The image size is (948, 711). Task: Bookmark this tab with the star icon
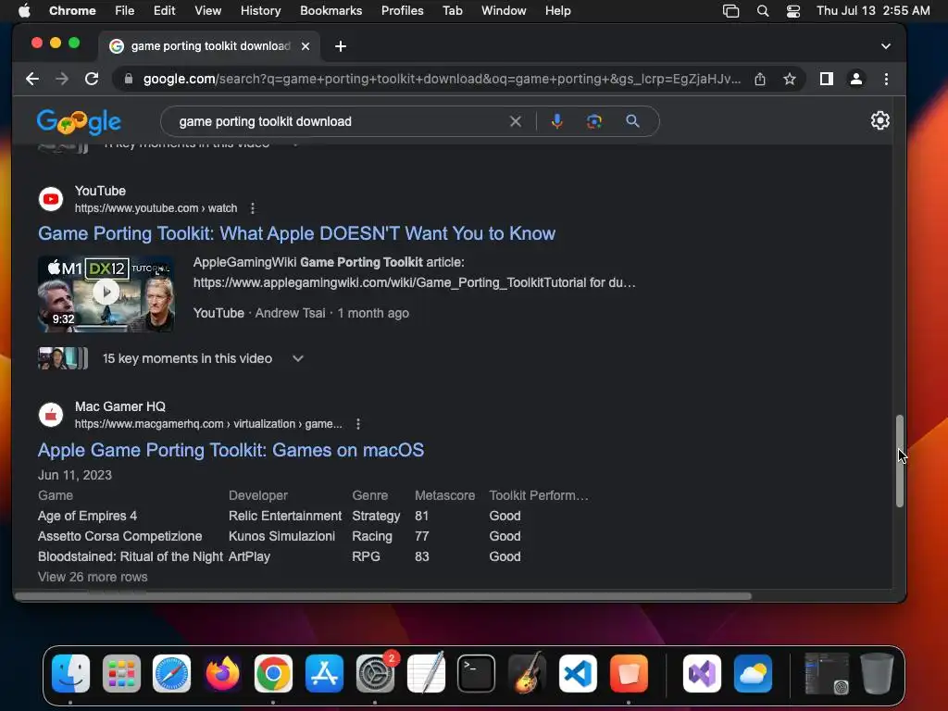[x=790, y=80]
